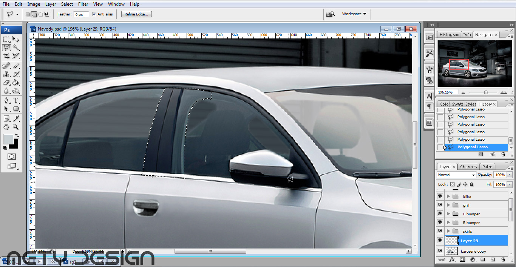Switch to the Paths tab
516x267 pixels.
pos(487,167)
